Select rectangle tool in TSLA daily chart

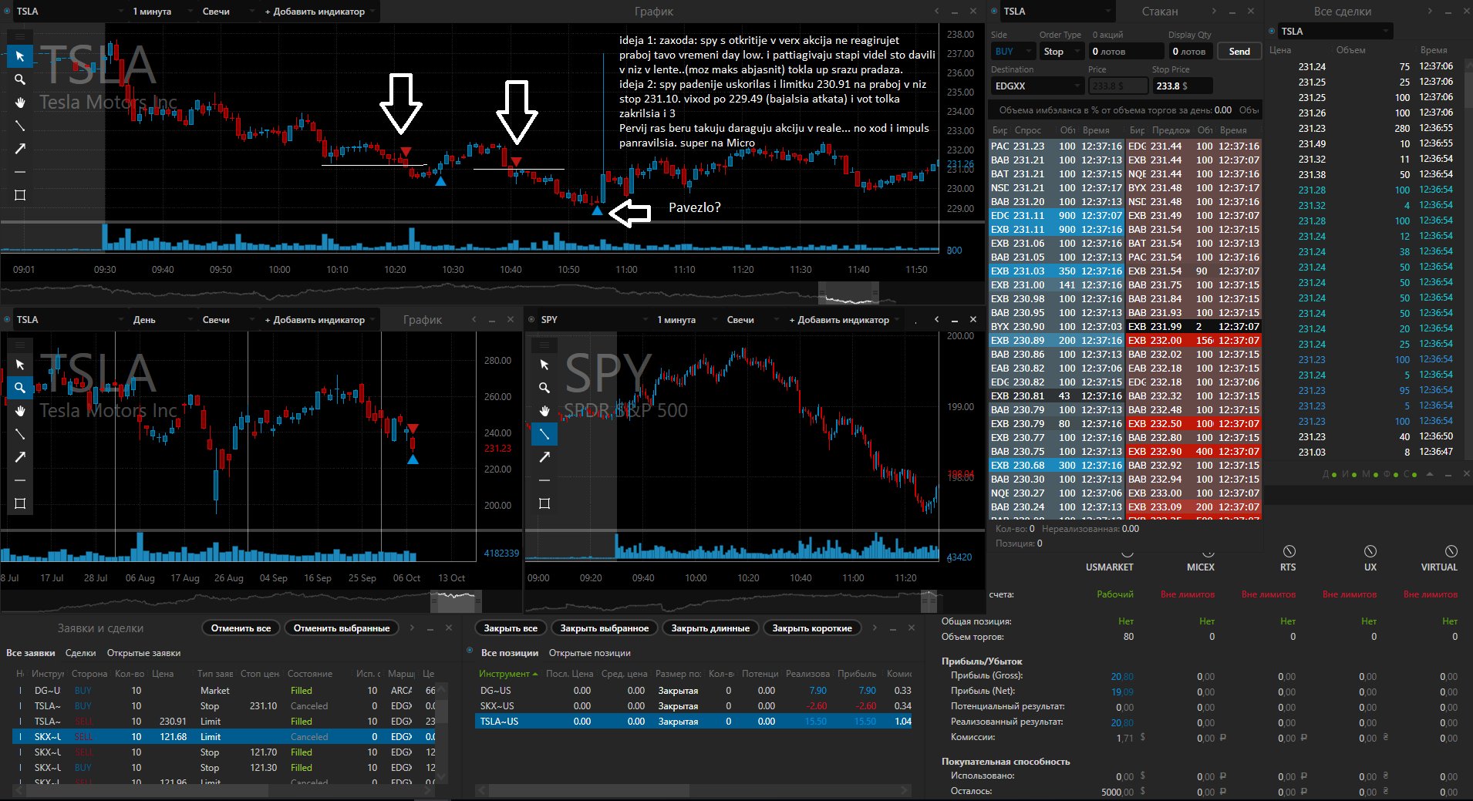tap(20, 503)
